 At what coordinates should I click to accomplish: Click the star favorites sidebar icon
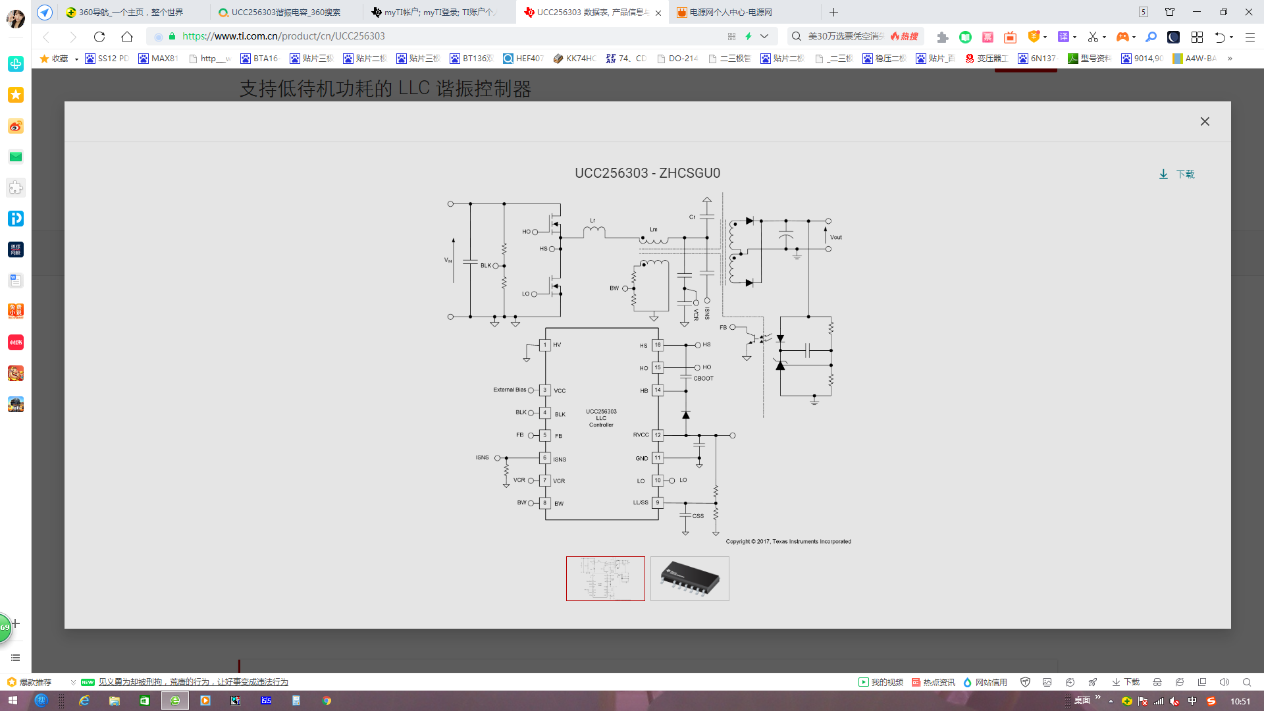click(x=16, y=95)
